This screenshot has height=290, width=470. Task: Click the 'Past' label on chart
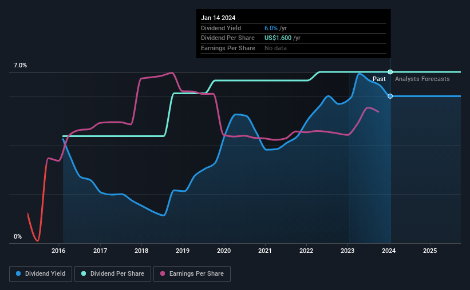pyautogui.click(x=379, y=79)
